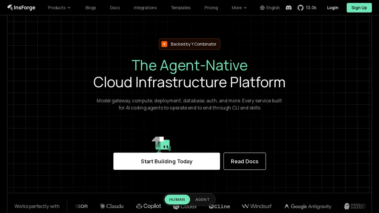Switch the toggle to AGENT mode
This screenshot has height=213, width=379.
point(202,200)
